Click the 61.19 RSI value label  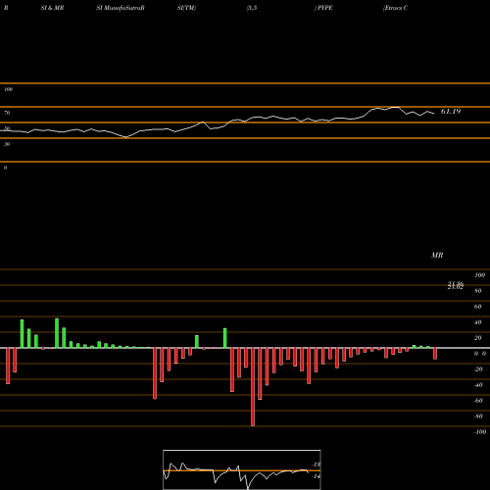tap(451, 112)
